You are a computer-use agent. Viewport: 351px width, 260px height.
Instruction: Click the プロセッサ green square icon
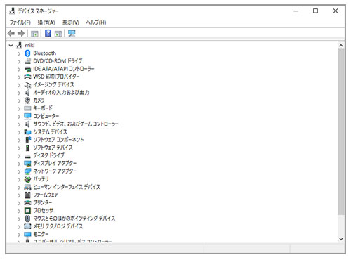pos(27,211)
